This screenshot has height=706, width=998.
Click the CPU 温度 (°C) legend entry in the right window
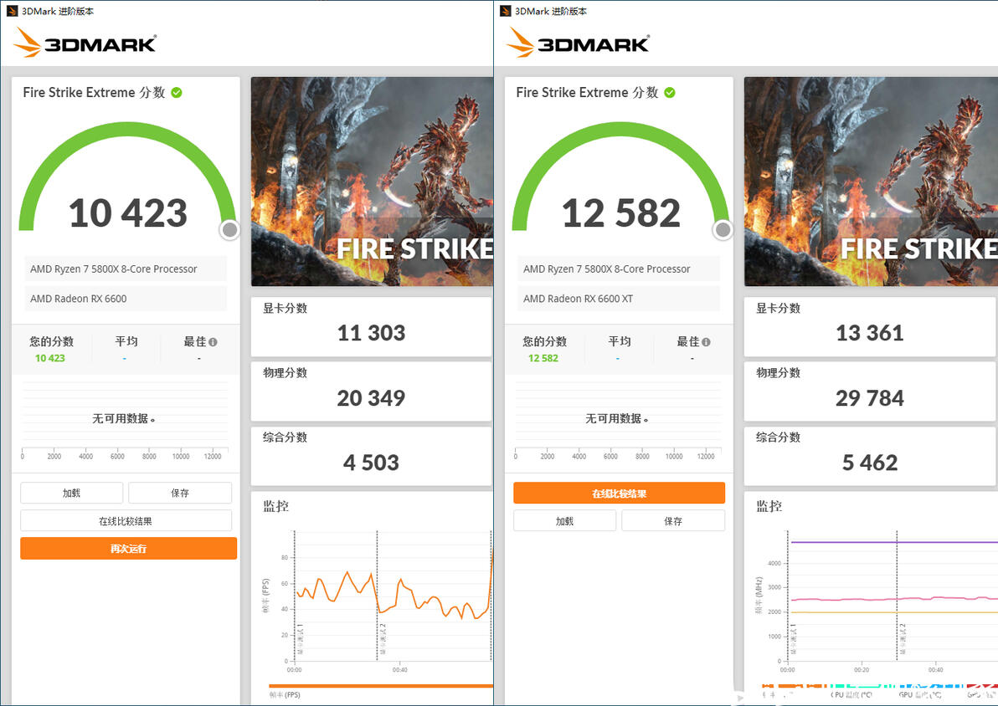[x=851, y=695]
